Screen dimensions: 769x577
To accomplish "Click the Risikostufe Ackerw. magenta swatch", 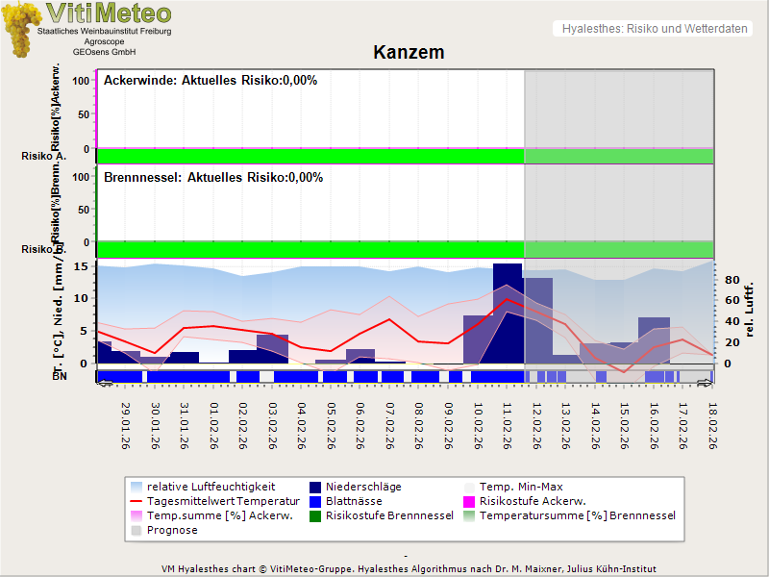I will coord(470,501).
